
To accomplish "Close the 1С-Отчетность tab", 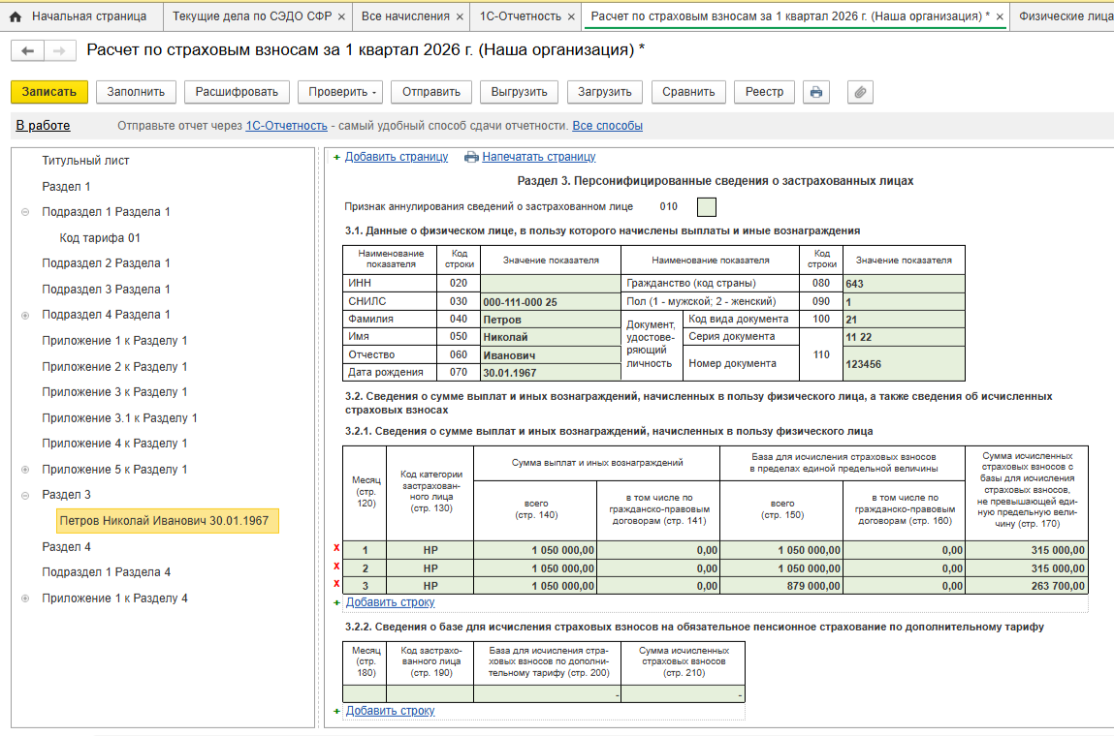I will point(571,16).
